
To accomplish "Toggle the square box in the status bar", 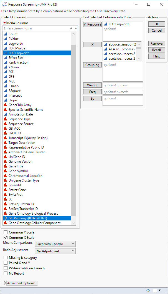I will (155, 290).
